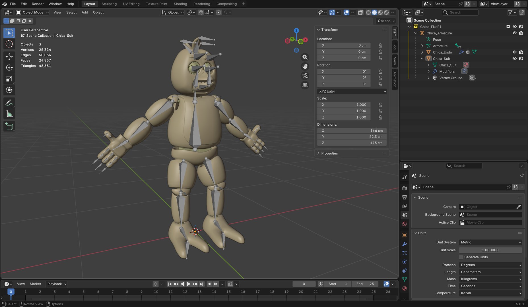This screenshot has width=528, height=307.
Task: Toggle X-ray display
Action: 360,13
